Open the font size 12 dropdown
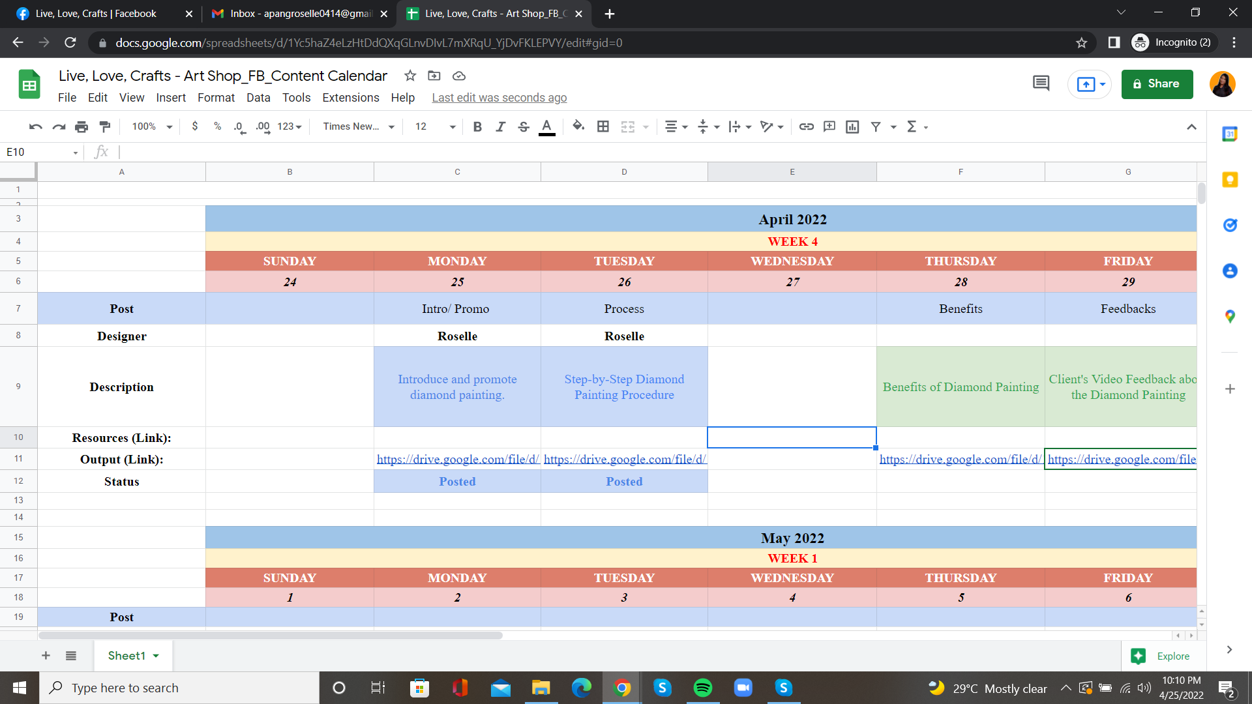Image resolution: width=1252 pixels, height=704 pixels. (435, 126)
